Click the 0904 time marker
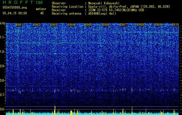 71,25
